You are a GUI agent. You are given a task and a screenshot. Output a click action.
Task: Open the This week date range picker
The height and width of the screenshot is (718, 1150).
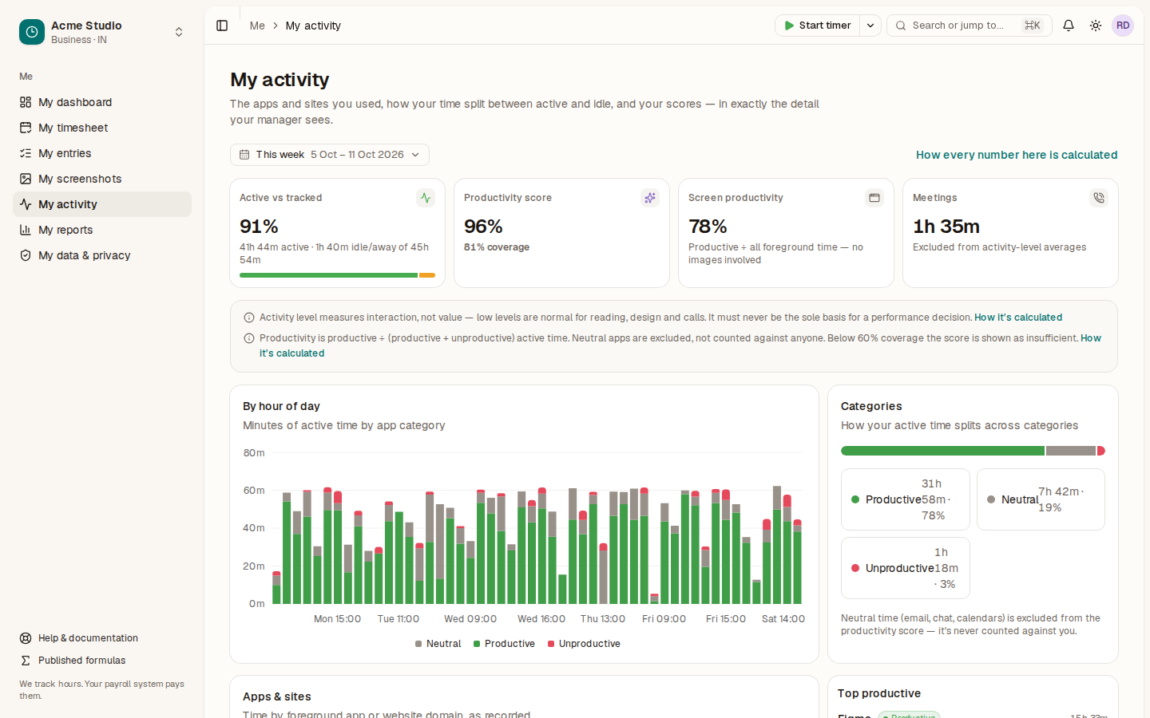[330, 155]
